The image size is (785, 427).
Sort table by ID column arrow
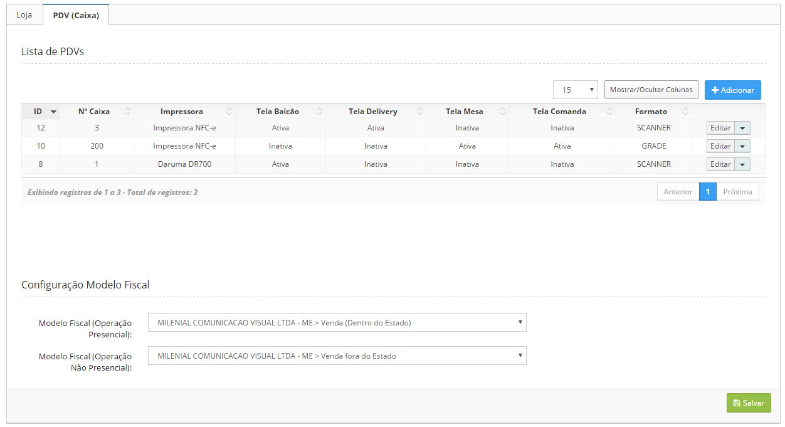(53, 112)
